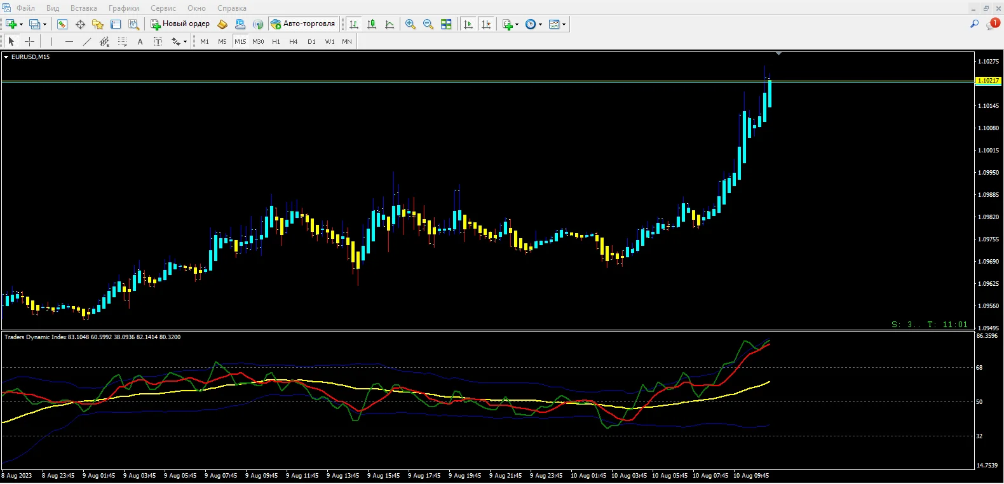This screenshot has height=484, width=1004.
Task: Click the chart shift triangle marker
Action: tap(778, 54)
